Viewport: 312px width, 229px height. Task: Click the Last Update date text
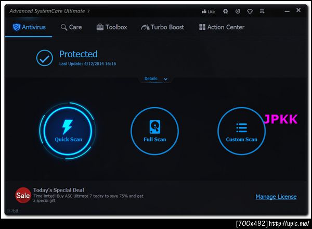point(87,63)
